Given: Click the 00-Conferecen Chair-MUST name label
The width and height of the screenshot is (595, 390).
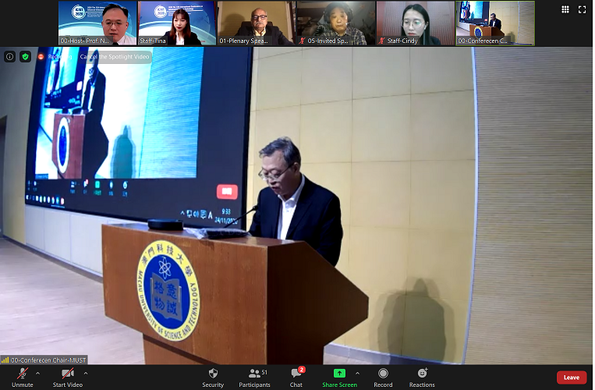Looking at the screenshot, I should (x=48, y=360).
